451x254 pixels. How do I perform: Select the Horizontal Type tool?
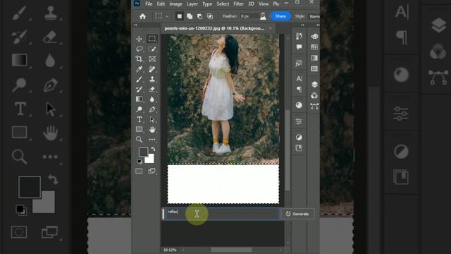click(140, 119)
